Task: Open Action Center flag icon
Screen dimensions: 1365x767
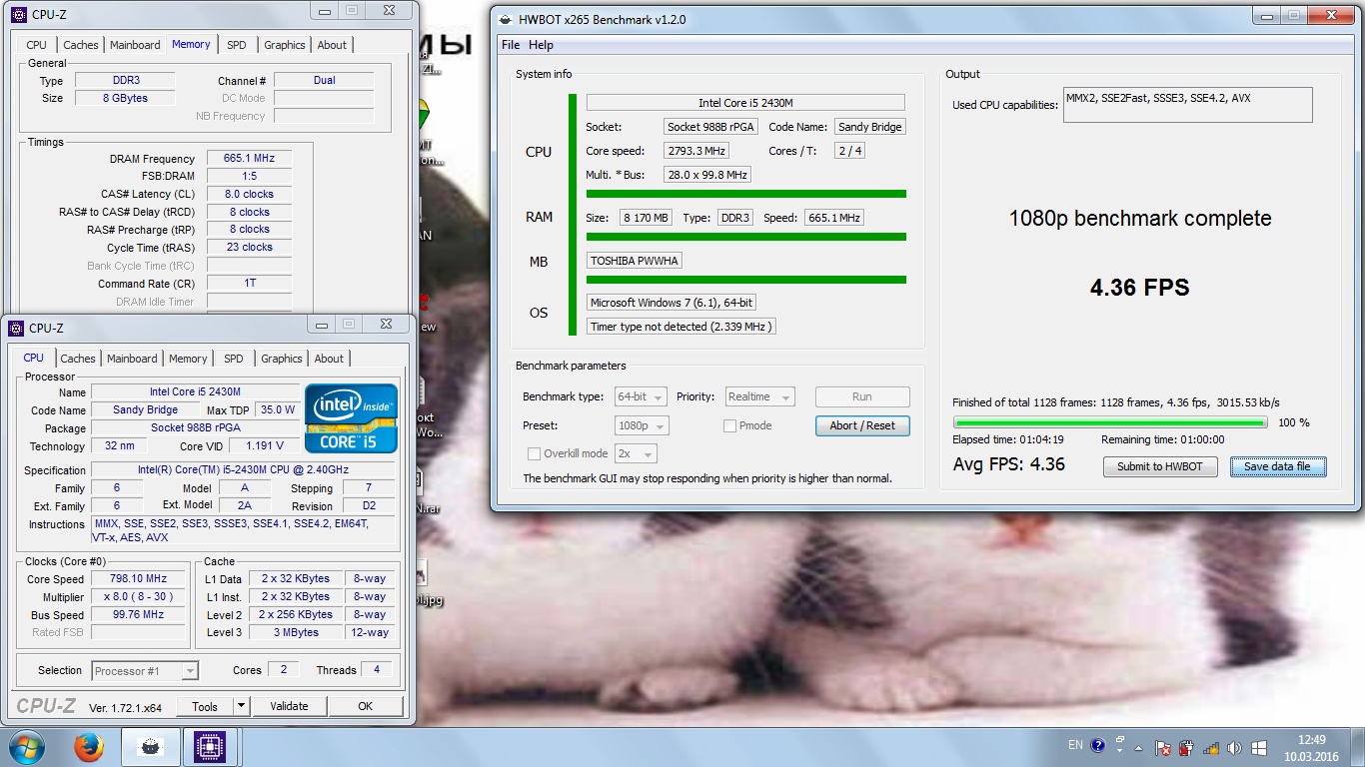Action: (1163, 747)
